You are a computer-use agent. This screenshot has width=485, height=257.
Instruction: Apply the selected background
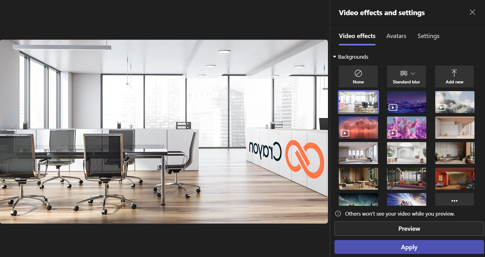[x=409, y=247]
